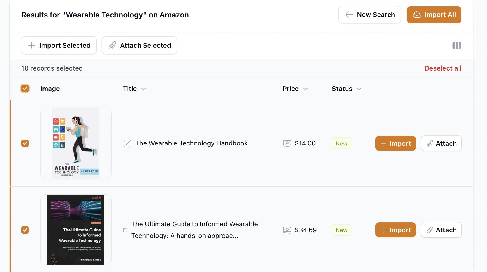Open the Price column sort chevron
This screenshot has width=487, height=272.
point(305,89)
